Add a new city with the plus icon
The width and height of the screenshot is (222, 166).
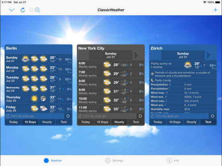click(215, 10)
